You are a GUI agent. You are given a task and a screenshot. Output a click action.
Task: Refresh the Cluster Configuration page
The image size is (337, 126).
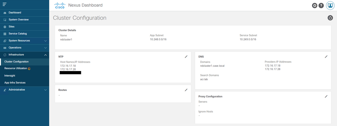(330, 18)
